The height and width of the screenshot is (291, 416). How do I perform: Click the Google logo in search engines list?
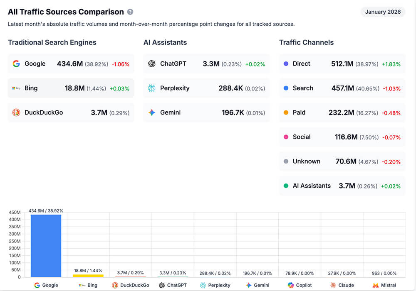coord(16,64)
